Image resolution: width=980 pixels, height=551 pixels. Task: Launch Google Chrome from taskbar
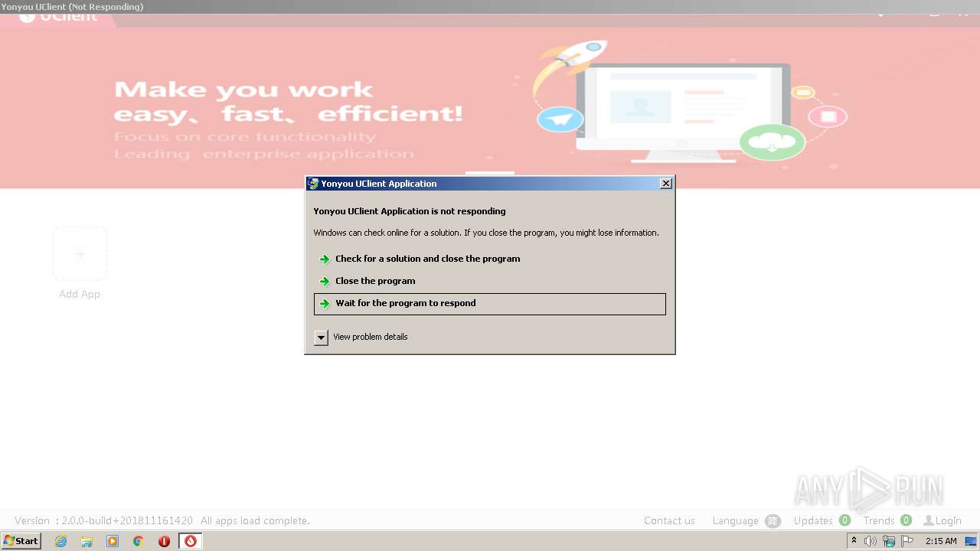coord(139,541)
